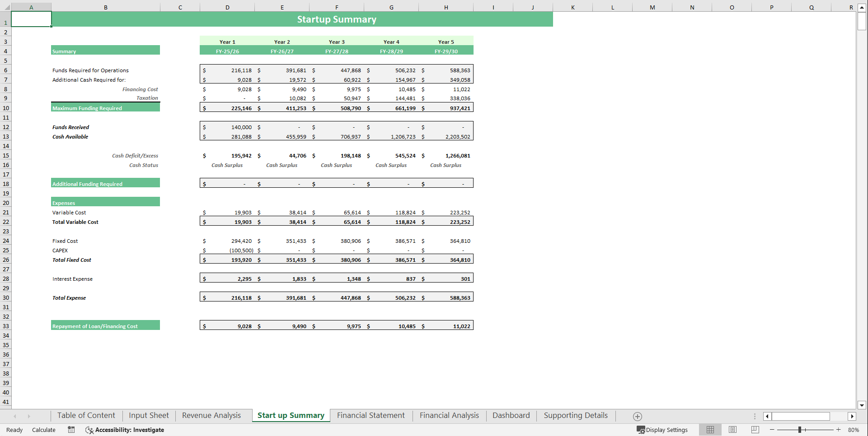Select column D header
Image resolution: width=868 pixels, height=436 pixels.
tap(227, 7)
